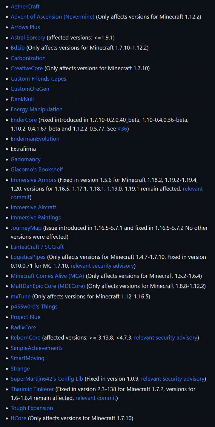This screenshot has width=215, height=427.
Task: Click the Minecraft Comes Alive (MCA) link
Action: [x=47, y=276]
